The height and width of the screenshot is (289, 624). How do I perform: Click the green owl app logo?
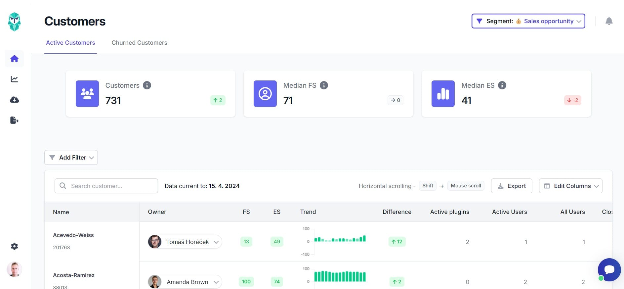pyautogui.click(x=14, y=22)
